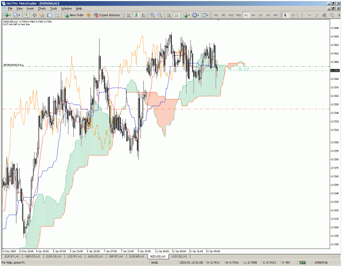Viewport: 342px width, 266px height.
Task: Select the W1 timeframe
Action: click(268, 15)
